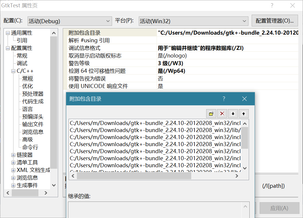Image resolution: width=303 pixels, height=218 pixels.
Task: Click the help question mark in the GtkTest title bar
Action: (x=272, y=6)
